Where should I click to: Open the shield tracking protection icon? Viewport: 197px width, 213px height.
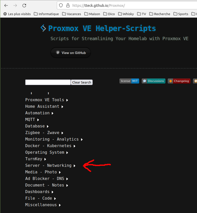[x=61, y=6]
